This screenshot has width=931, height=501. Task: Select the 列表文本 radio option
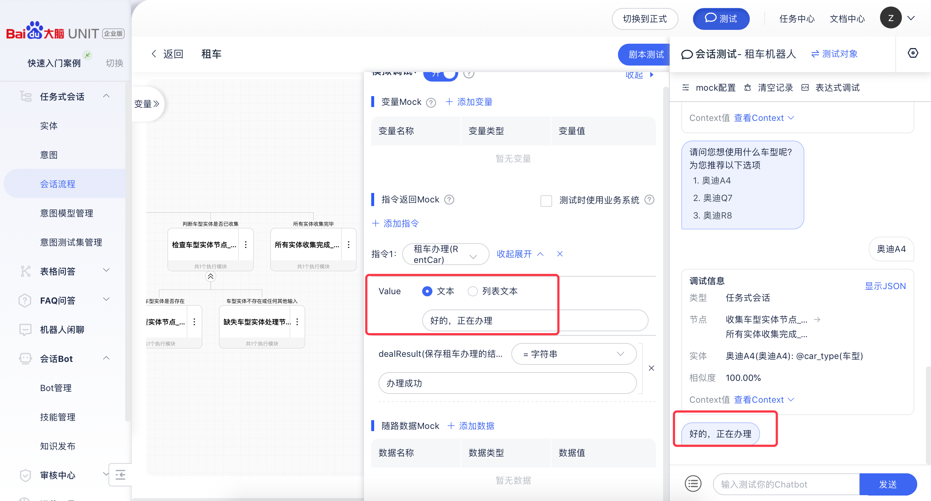pos(473,291)
